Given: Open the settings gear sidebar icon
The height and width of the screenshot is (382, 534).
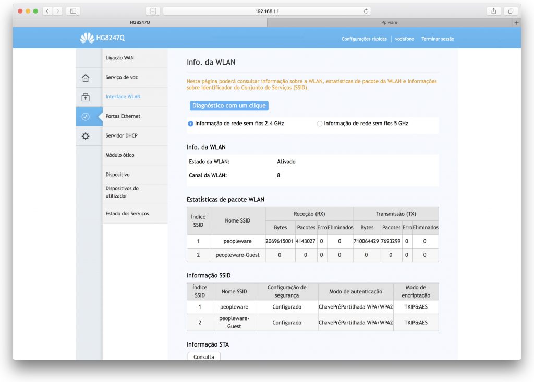Looking at the screenshot, I should point(86,136).
